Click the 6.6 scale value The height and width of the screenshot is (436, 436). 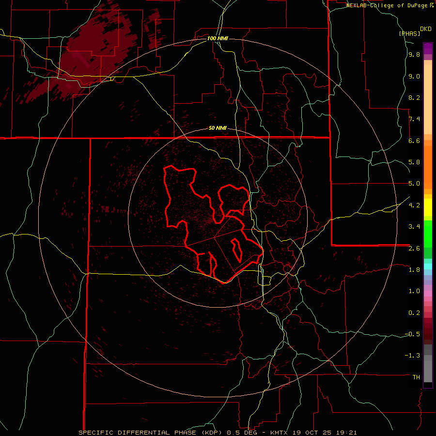pyautogui.click(x=414, y=140)
